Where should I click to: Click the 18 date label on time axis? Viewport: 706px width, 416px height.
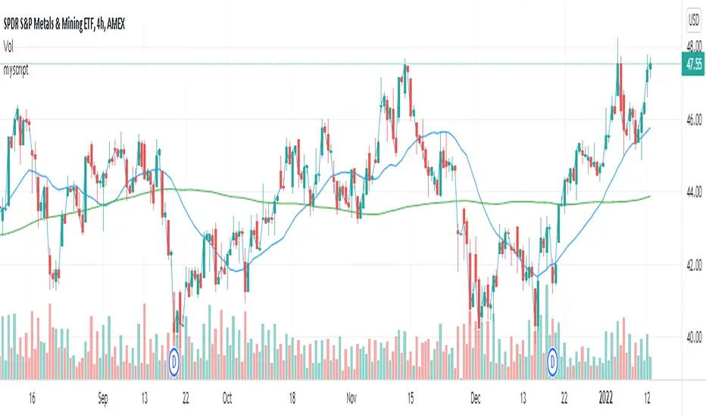[292, 399]
